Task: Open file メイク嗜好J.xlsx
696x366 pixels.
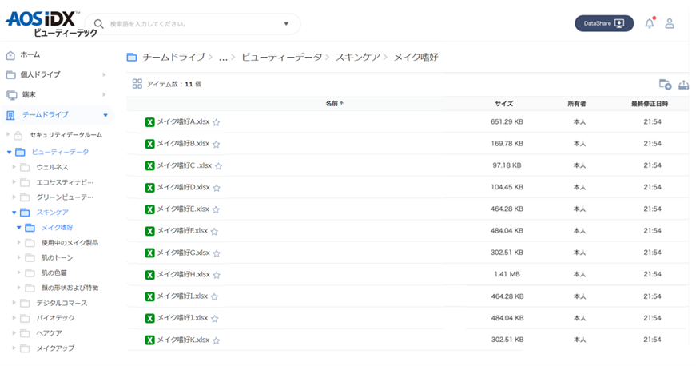Action: (182, 318)
